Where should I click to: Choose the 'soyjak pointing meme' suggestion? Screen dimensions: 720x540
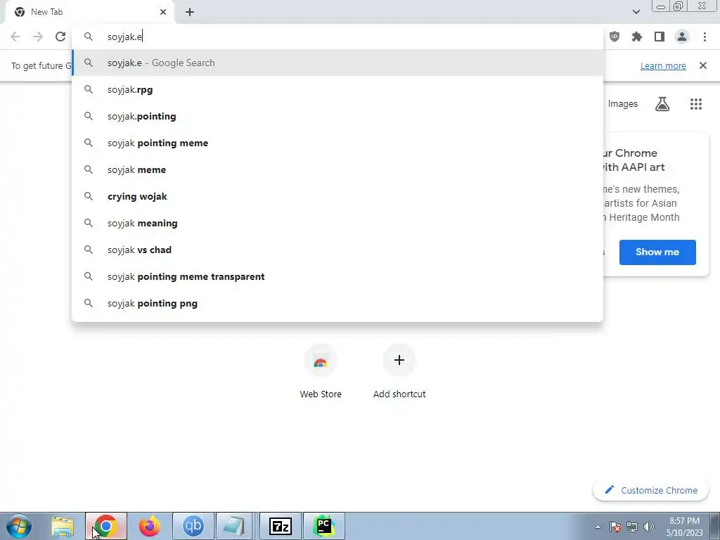(x=337, y=143)
